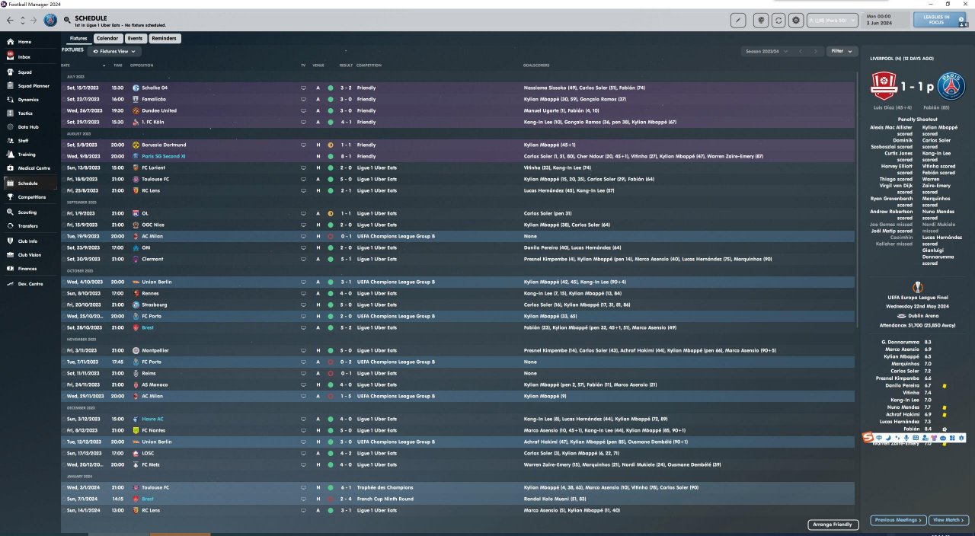
Task: Click the forward navigation arrow
Action: (35, 20)
